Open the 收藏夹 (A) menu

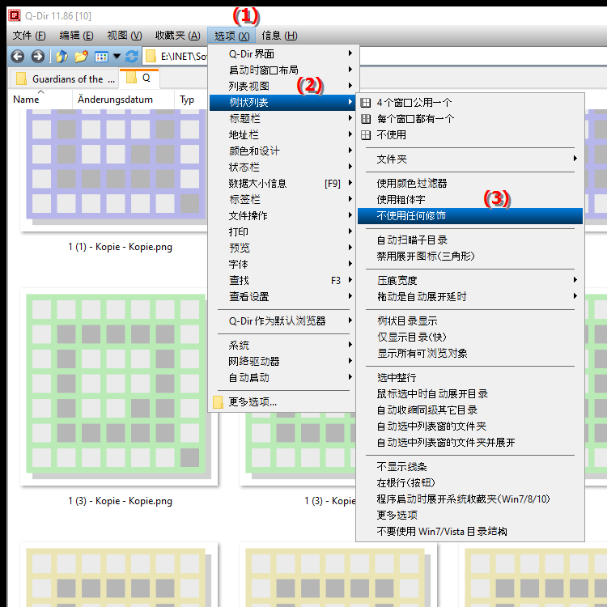(x=178, y=36)
